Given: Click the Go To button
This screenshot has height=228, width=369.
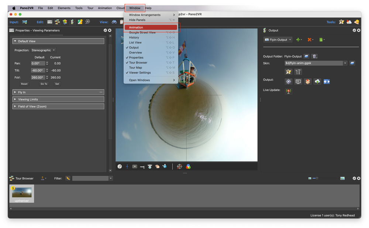Looking at the screenshot, I should pos(44,84).
